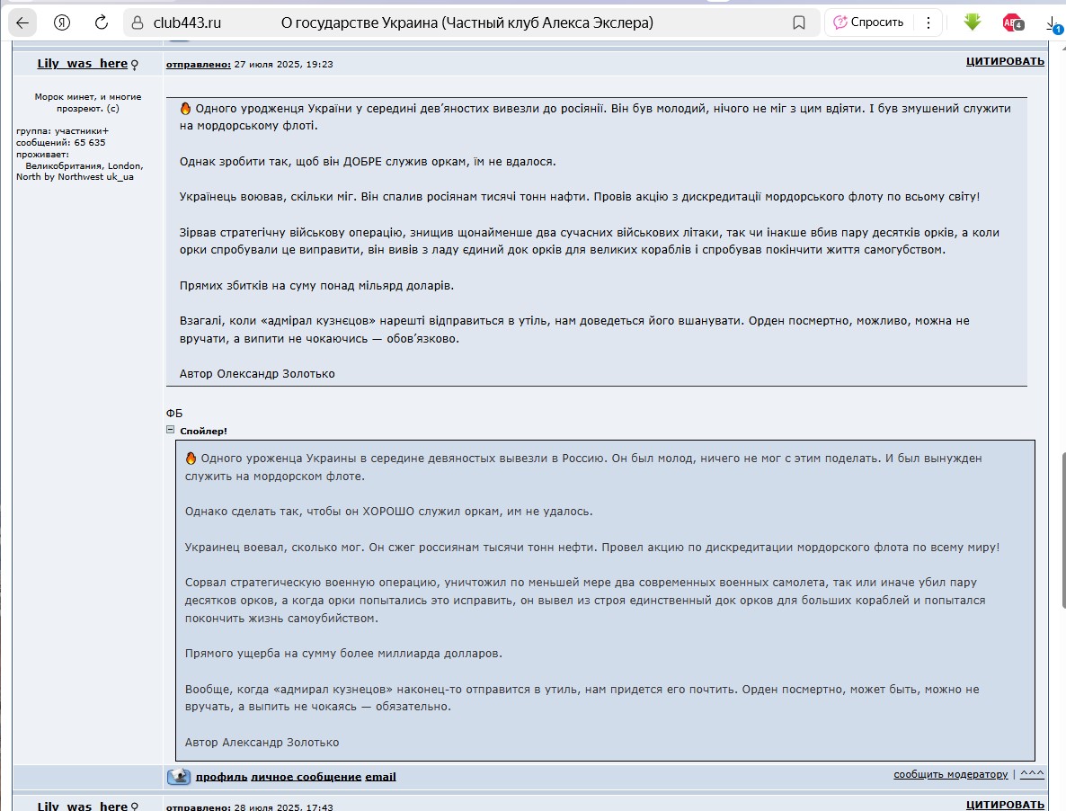Image resolution: width=1066 pixels, height=811 pixels.
Task: Bookmark this page using the bookmark icon
Action: 799,22
